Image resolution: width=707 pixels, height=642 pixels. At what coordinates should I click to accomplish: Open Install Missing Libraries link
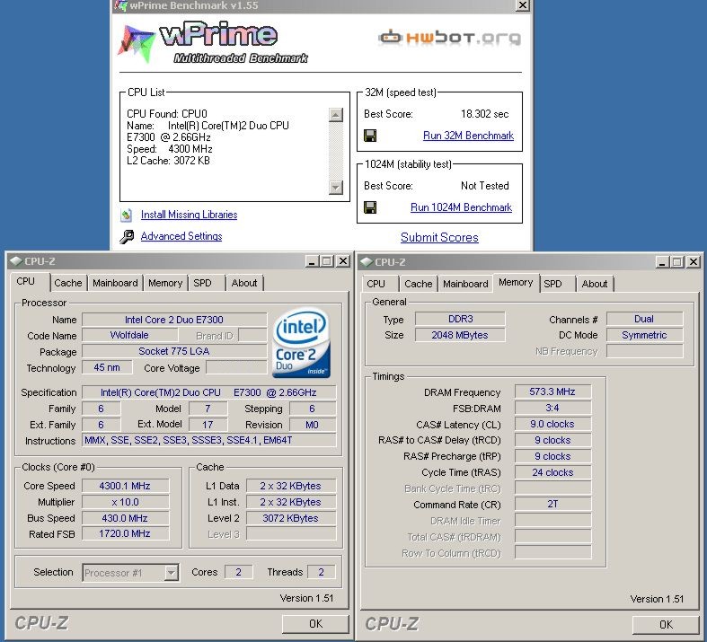coord(189,215)
